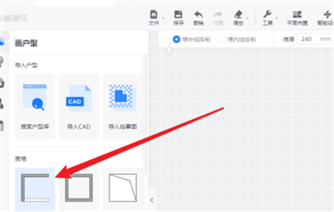Expand the dropdown arrow beside 工具
The height and width of the screenshot is (212, 334).
(277, 18)
